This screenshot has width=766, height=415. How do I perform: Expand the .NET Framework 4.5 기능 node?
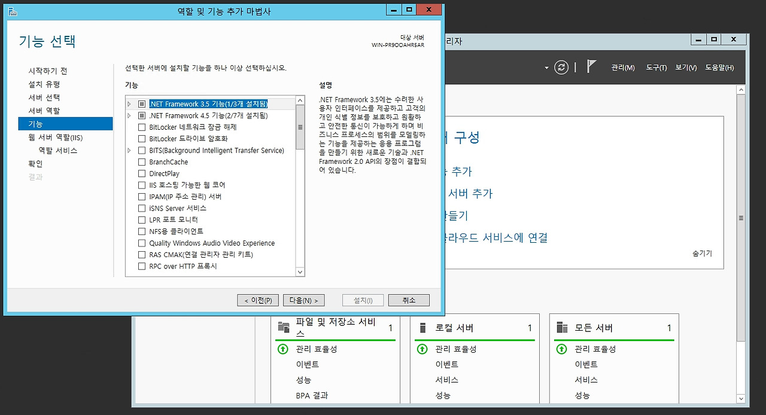129,115
